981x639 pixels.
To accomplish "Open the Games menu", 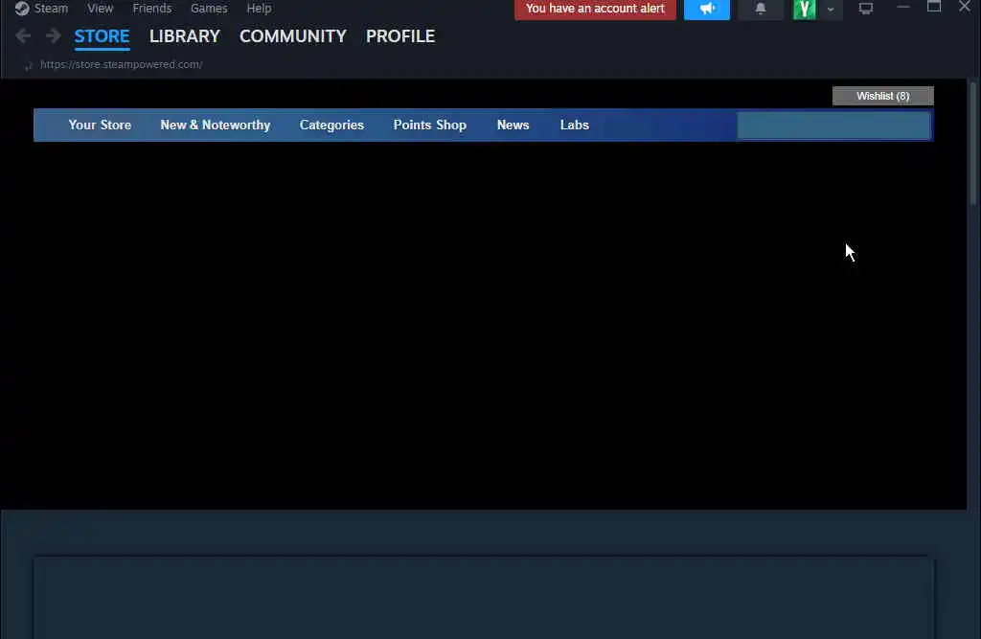I will tap(209, 8).
